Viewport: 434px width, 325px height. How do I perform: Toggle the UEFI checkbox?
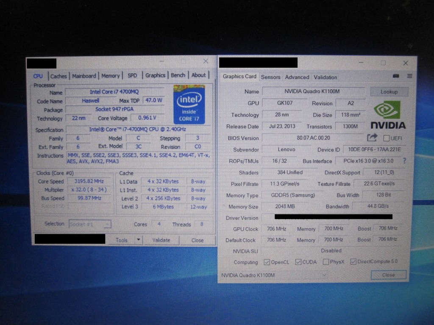[x=387, y=138]
